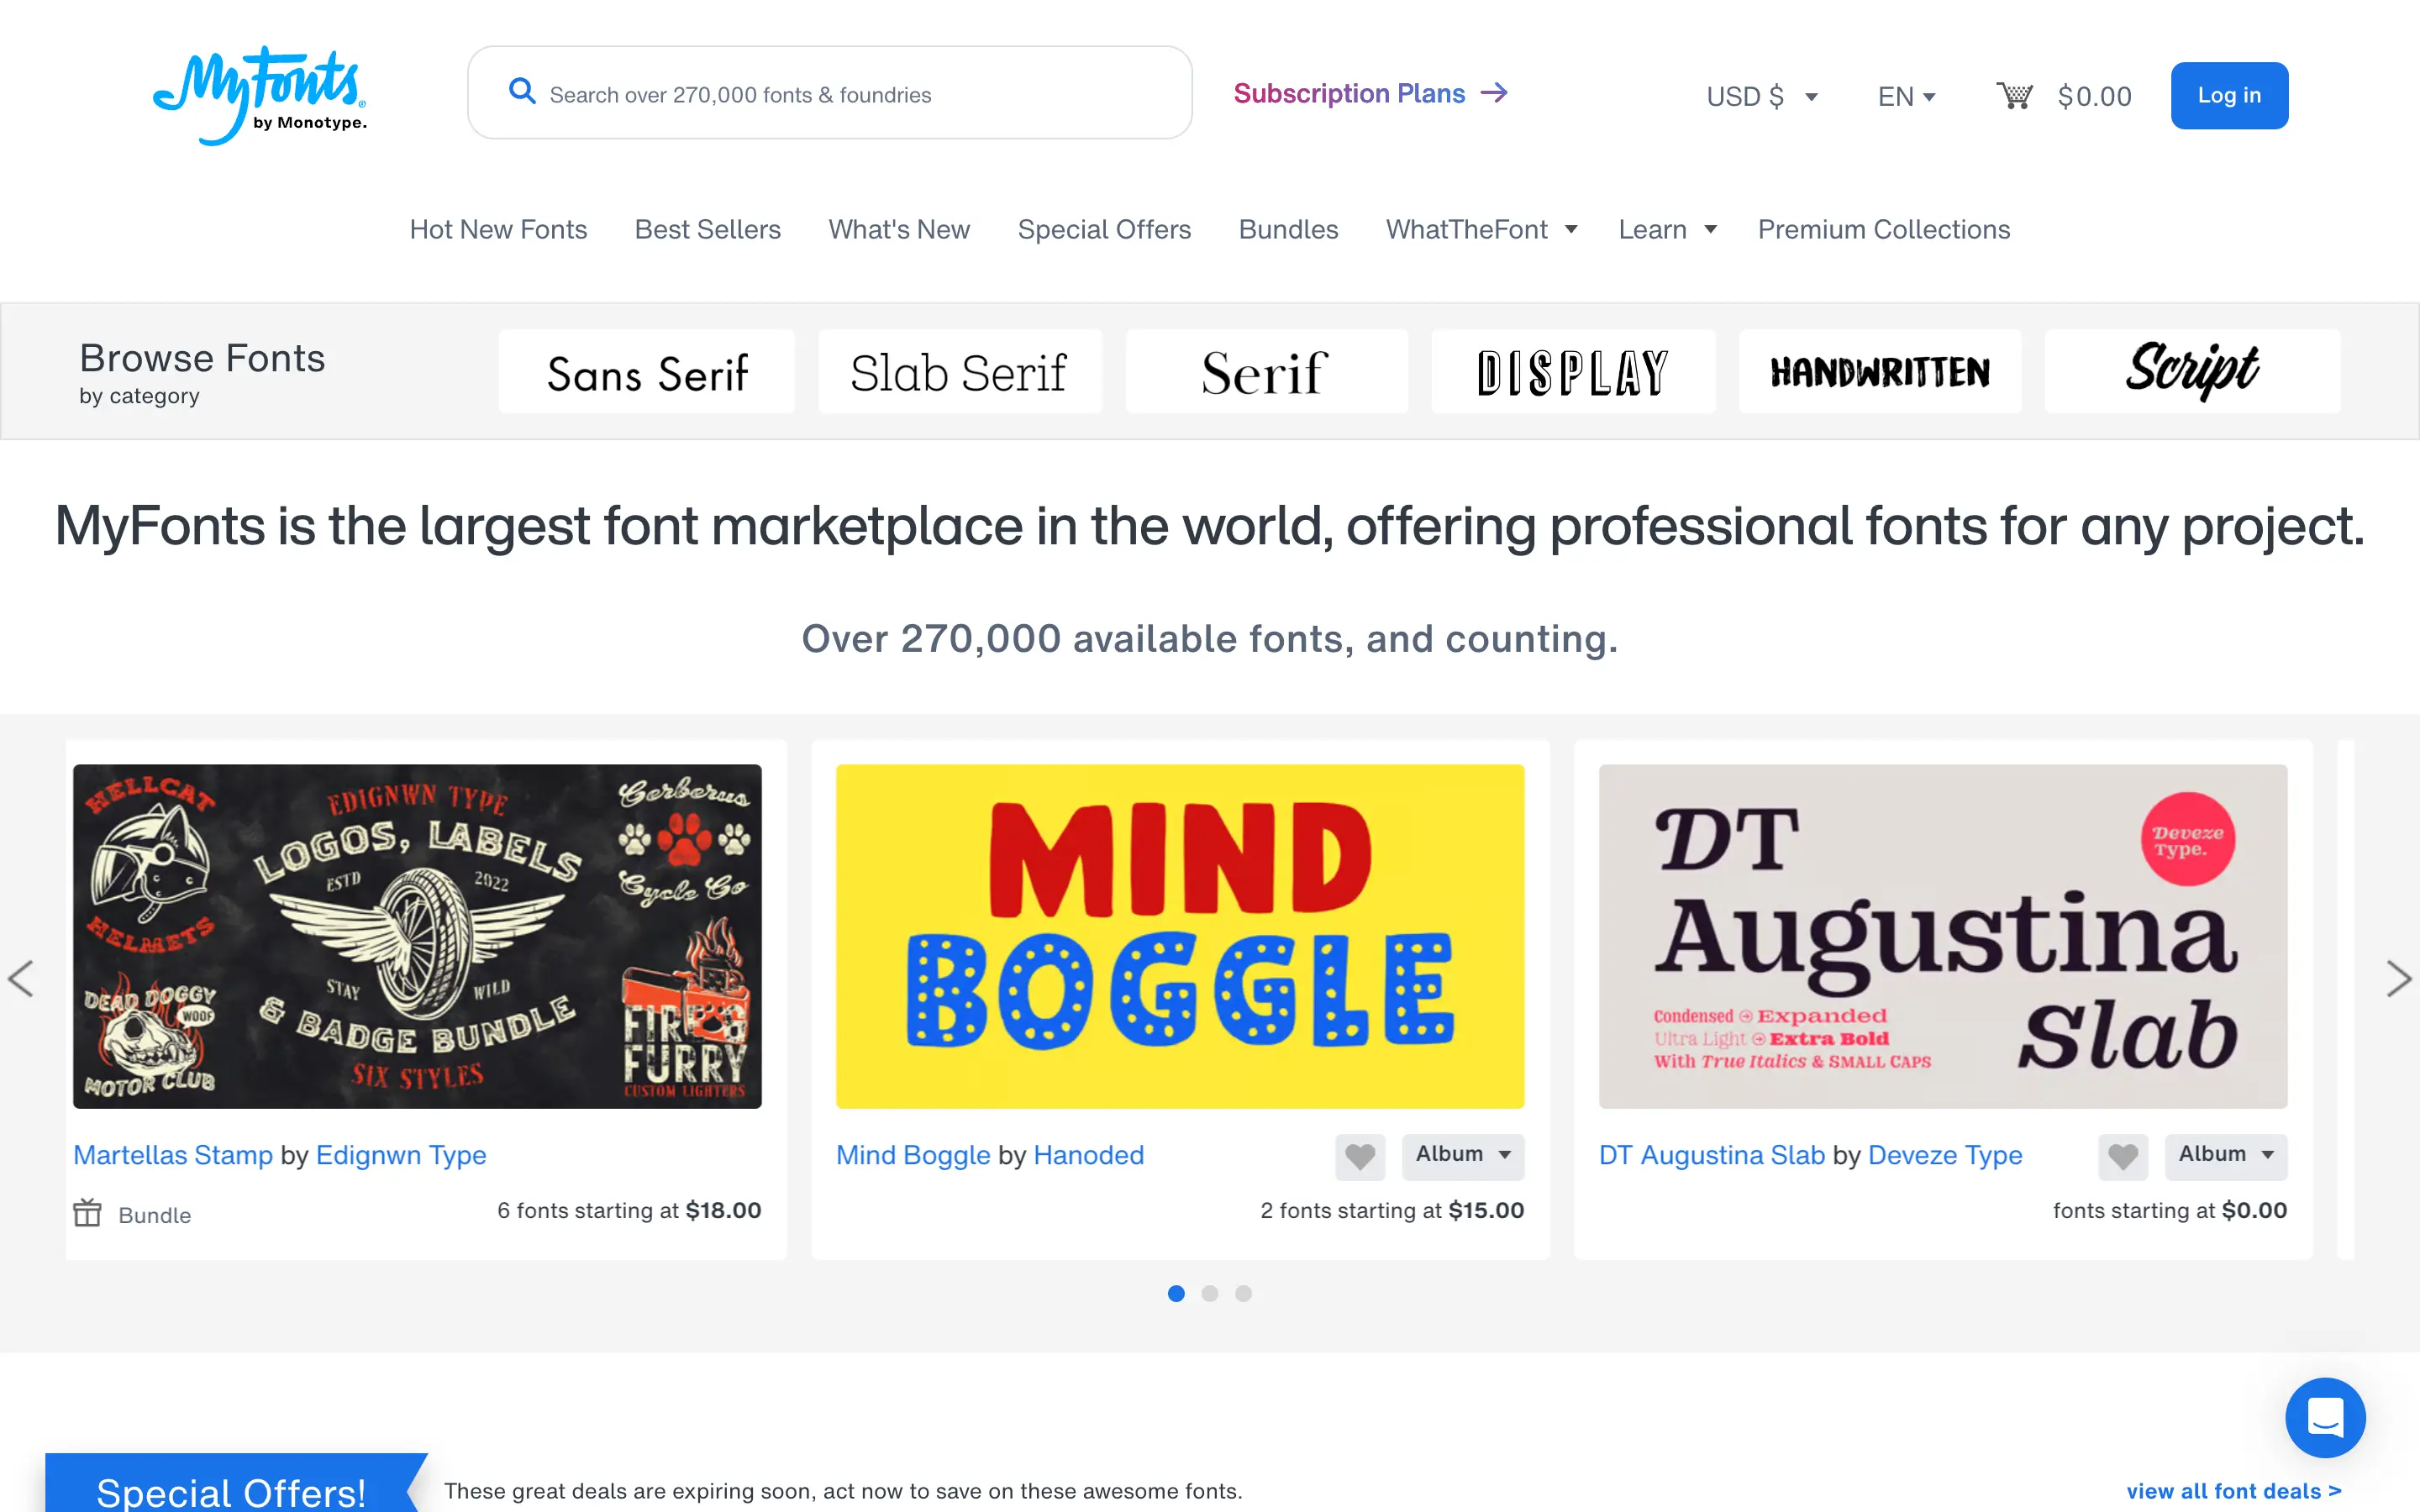The image size is (2420, 1512).
Task: Open Hot New Fonts page
Action: 498,229
